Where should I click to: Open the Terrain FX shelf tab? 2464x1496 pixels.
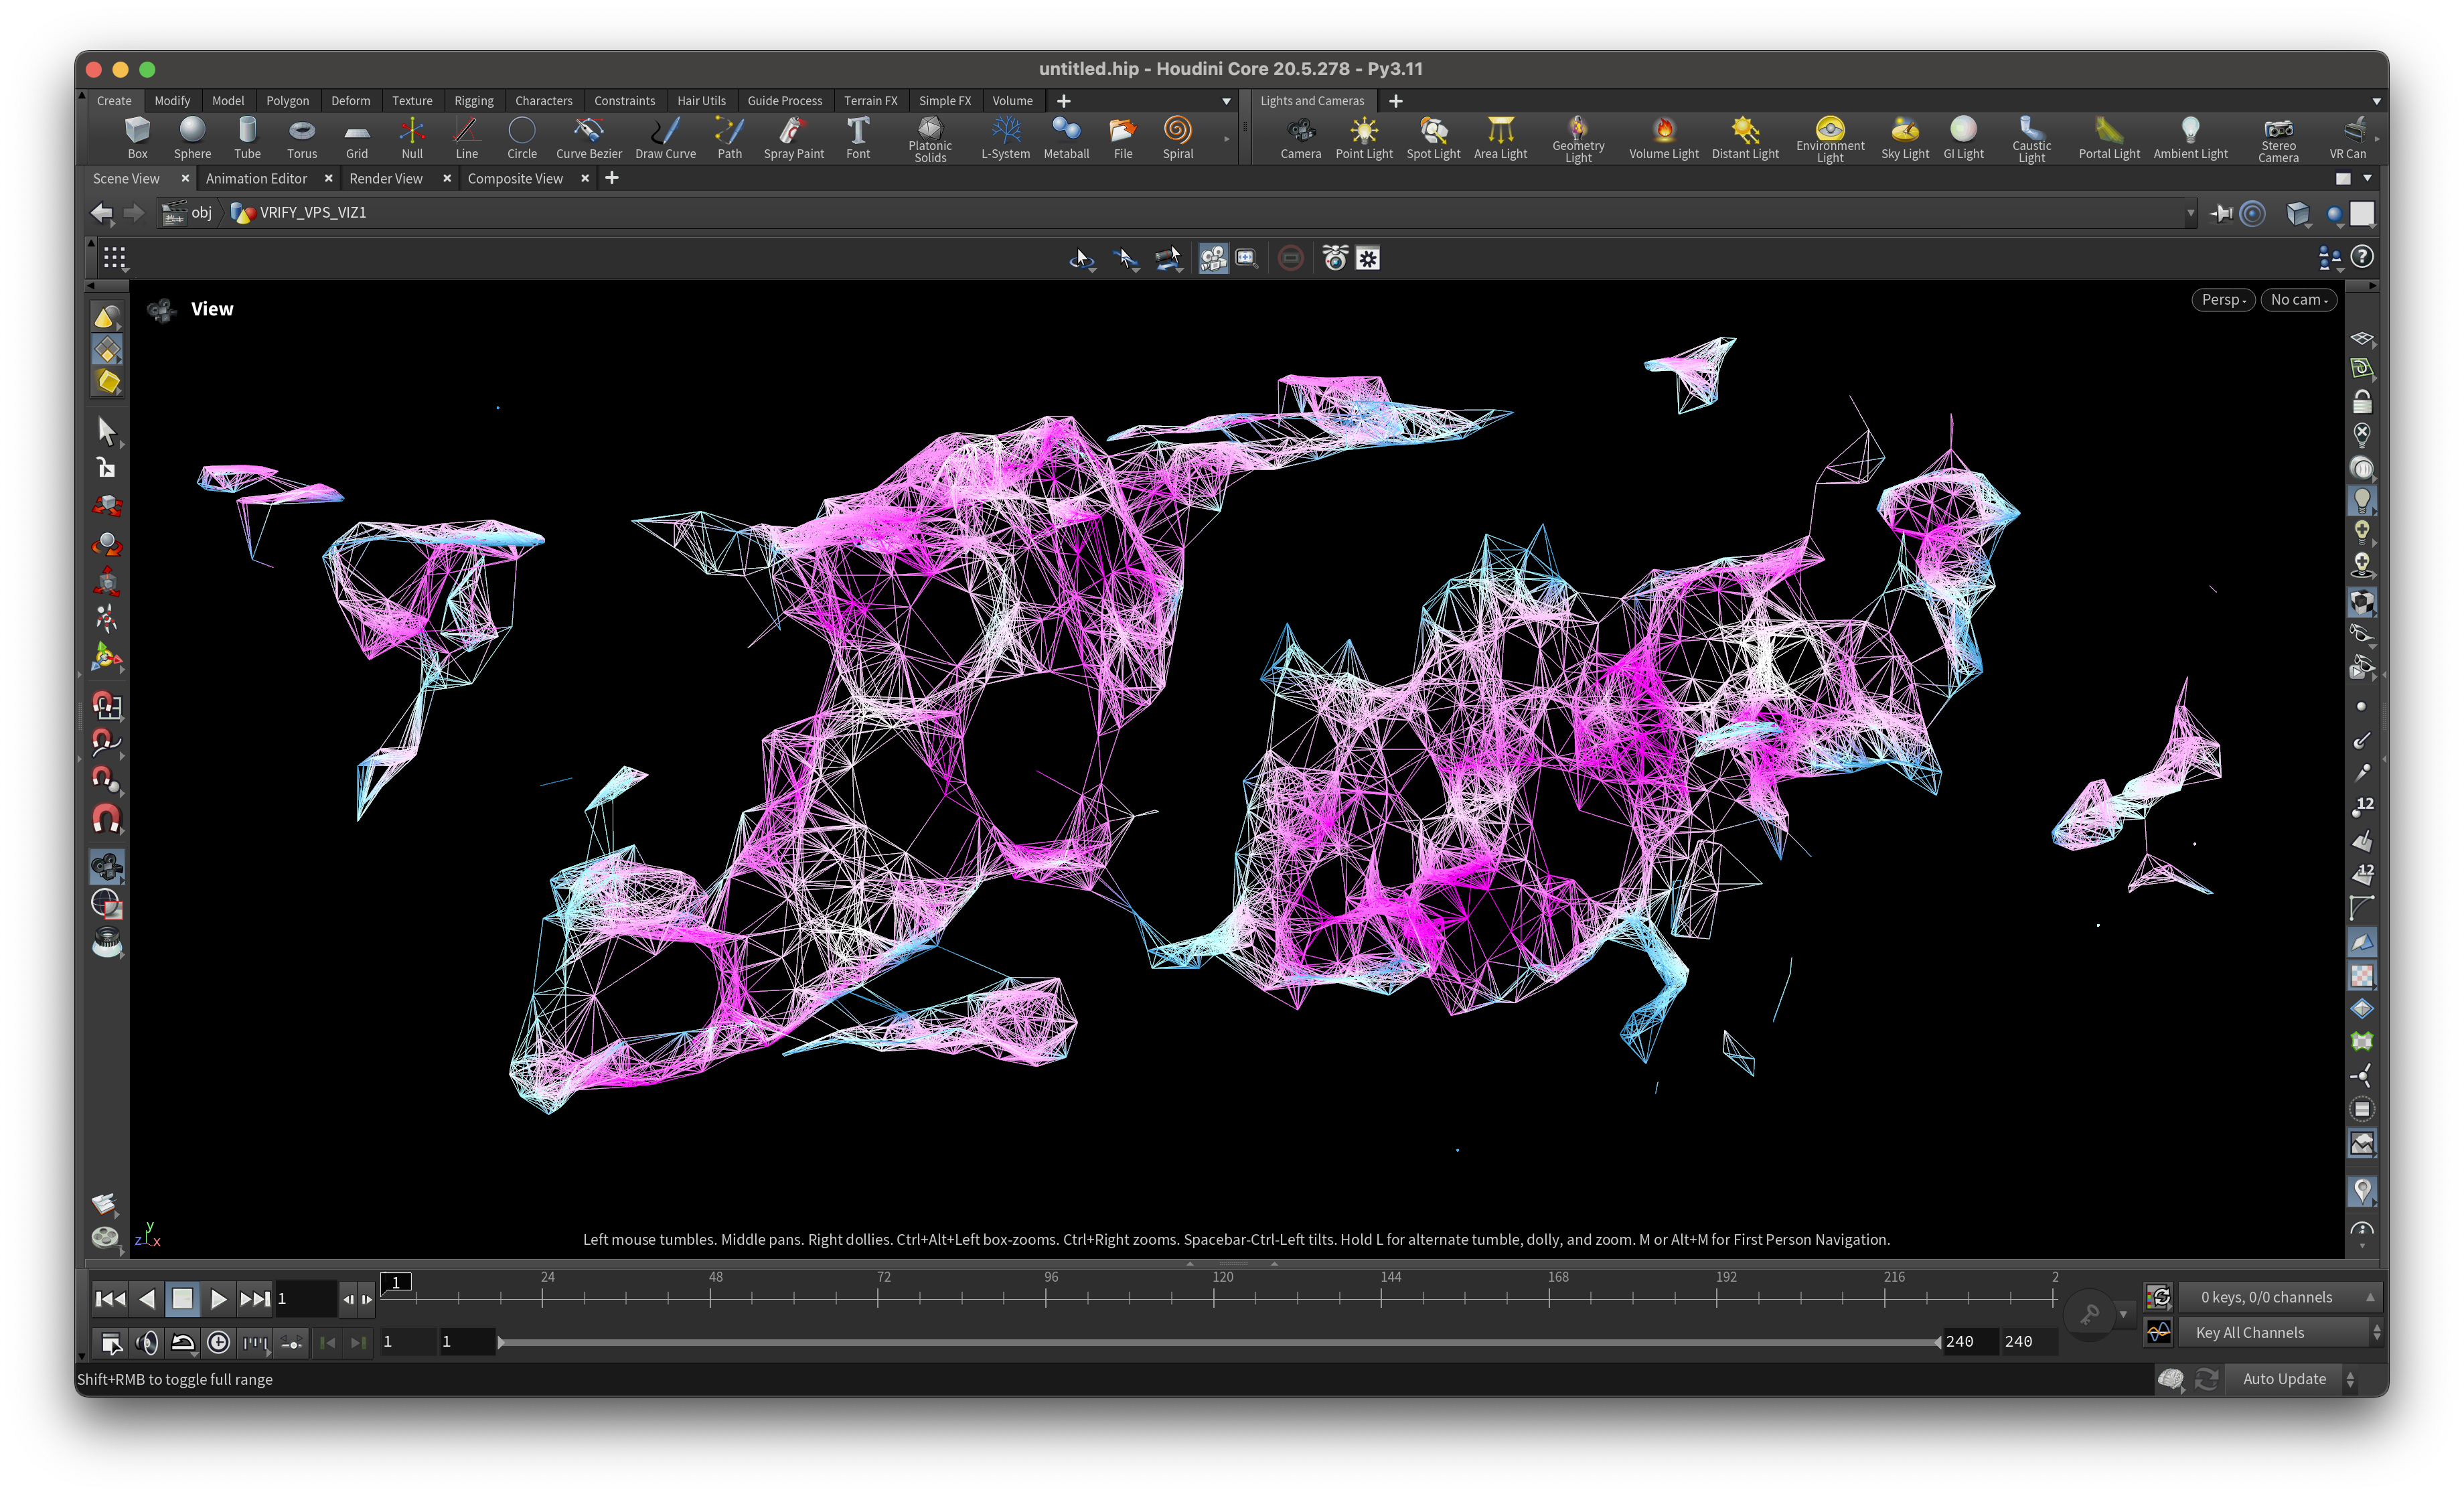(870, 101)
